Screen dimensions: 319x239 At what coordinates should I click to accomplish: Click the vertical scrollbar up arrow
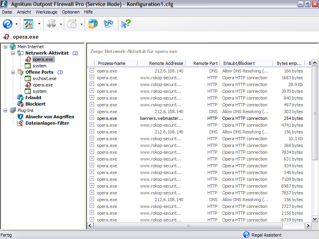315,63
